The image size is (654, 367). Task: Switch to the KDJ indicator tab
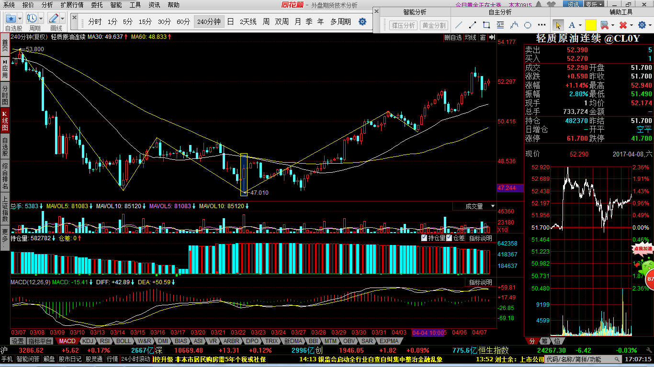87,341
